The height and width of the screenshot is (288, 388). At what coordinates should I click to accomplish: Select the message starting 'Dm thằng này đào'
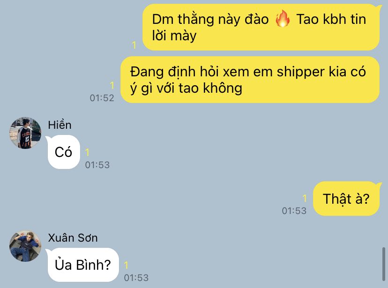click(261, 27)
